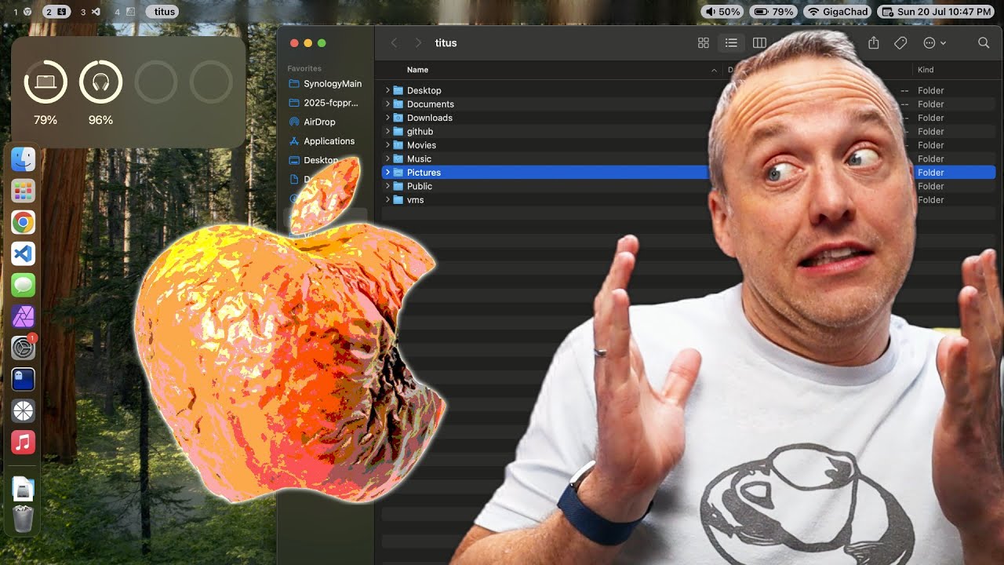This screenshot has height=565, width=1004.
Task: Switch to space 1 in menu bar
Action: [x=23, y=12]
